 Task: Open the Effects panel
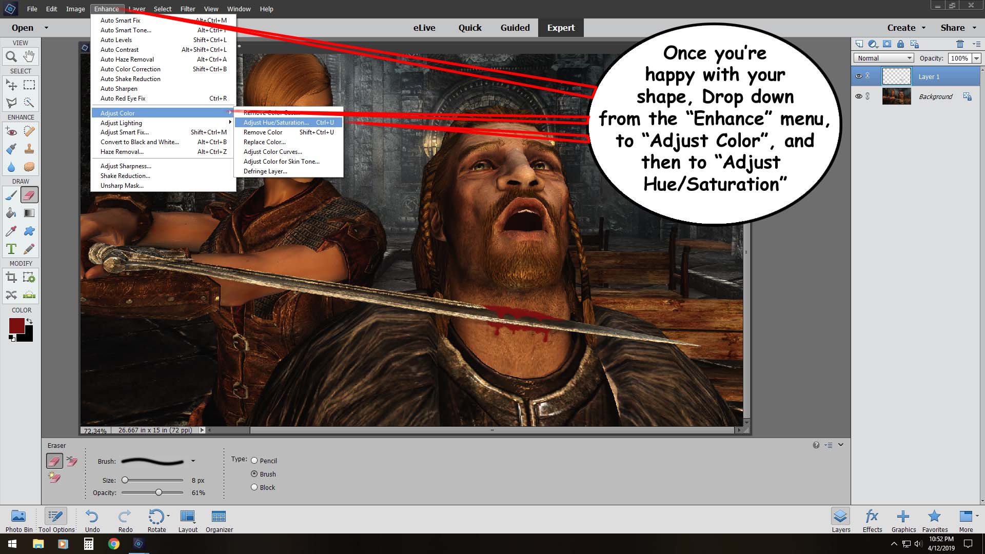872,520
